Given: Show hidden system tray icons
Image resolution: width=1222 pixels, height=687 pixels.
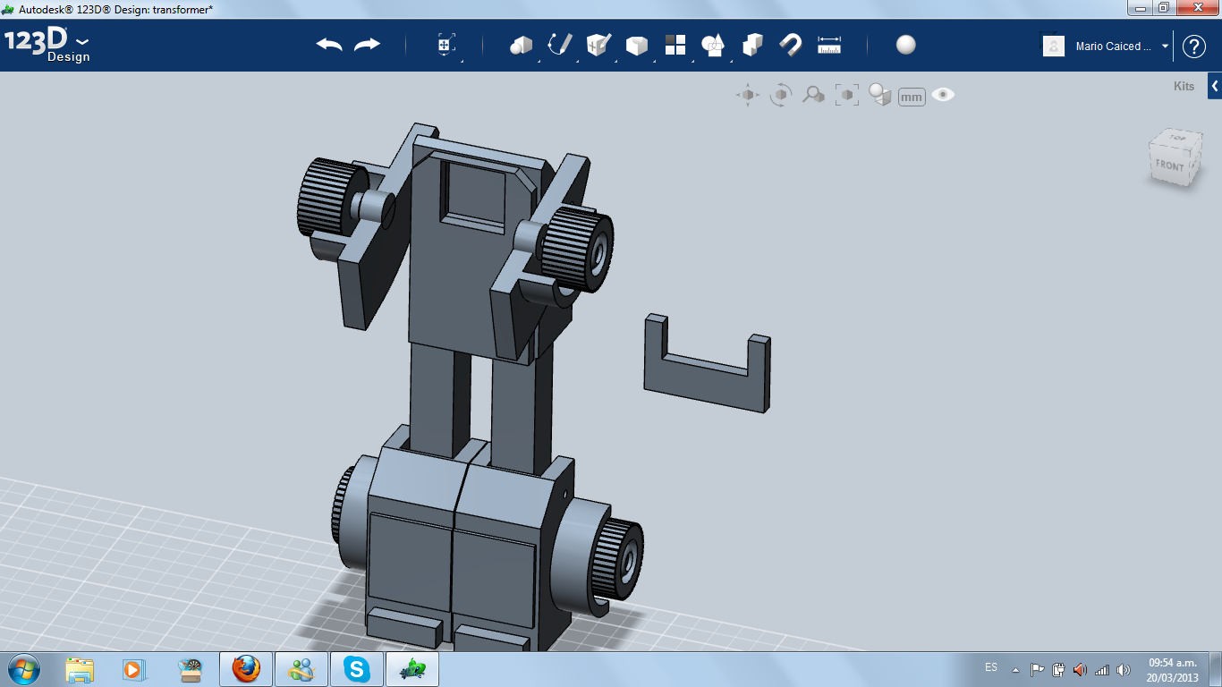Looking at the screenshot, I should click(x=1015, y=669).
